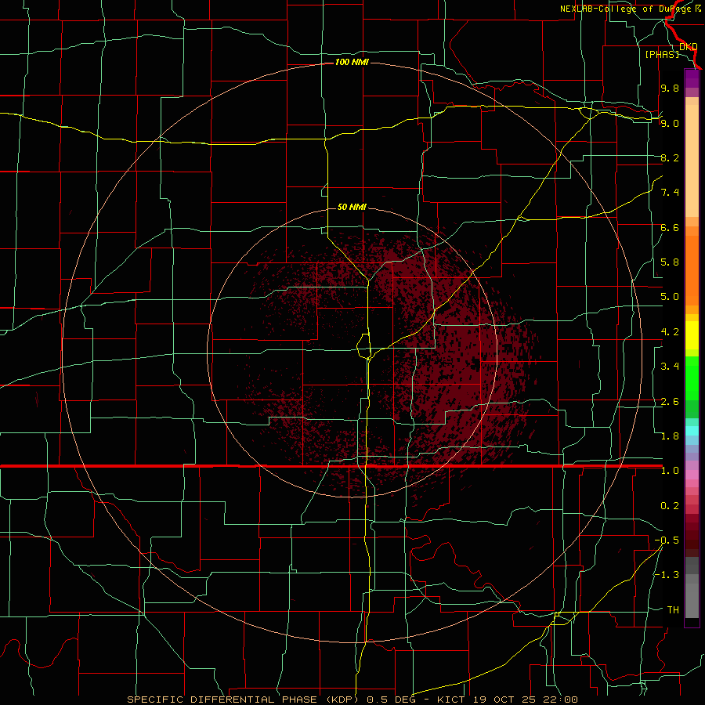Click the 1.0 scale value
This screenshot has height=705, width=705.
tap(670, 471)
